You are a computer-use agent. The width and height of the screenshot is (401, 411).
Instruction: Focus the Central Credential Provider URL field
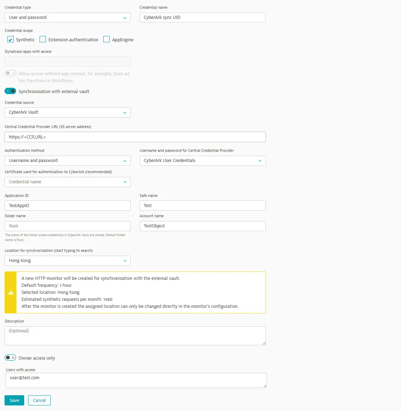point(135,137)
